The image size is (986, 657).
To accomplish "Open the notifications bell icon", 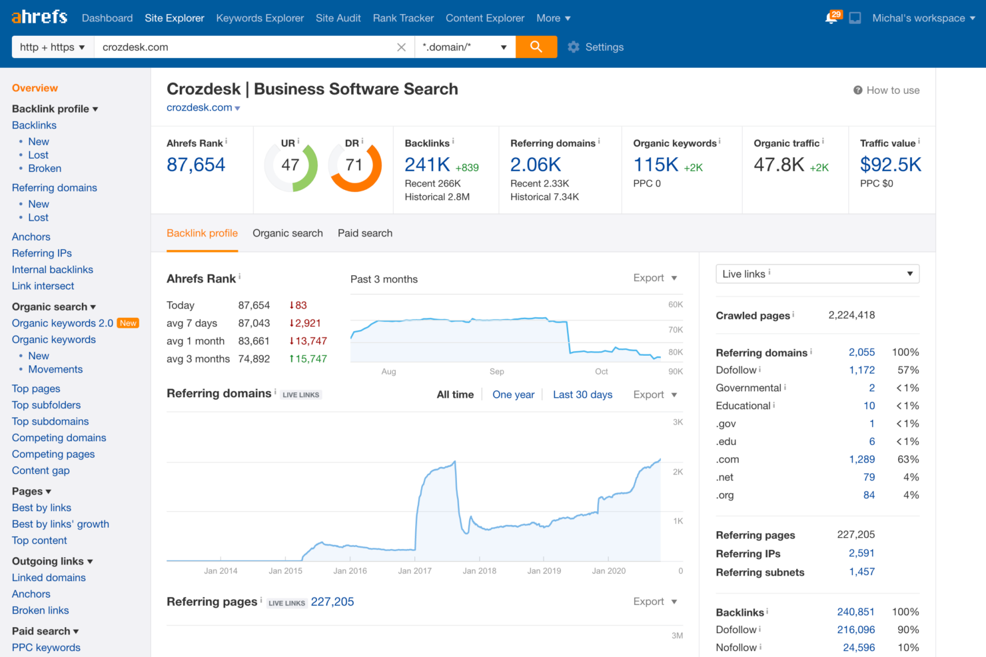I will click(831, 18).
